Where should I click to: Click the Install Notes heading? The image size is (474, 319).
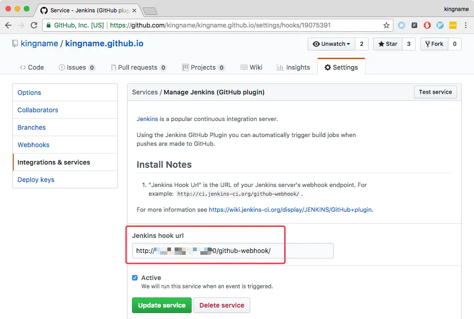(x=164, y=165)
